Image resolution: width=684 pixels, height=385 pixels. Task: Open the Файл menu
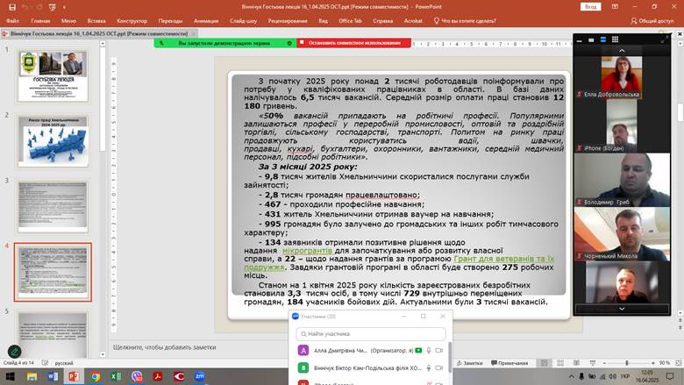click(12, 20)
